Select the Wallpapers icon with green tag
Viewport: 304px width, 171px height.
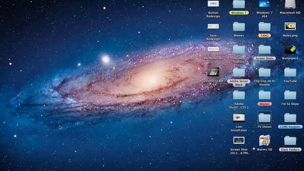(x=290, y=49)
